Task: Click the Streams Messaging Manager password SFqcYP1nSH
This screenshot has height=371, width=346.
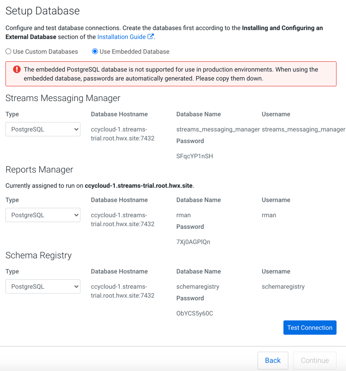Action: [x=195, y=156]
